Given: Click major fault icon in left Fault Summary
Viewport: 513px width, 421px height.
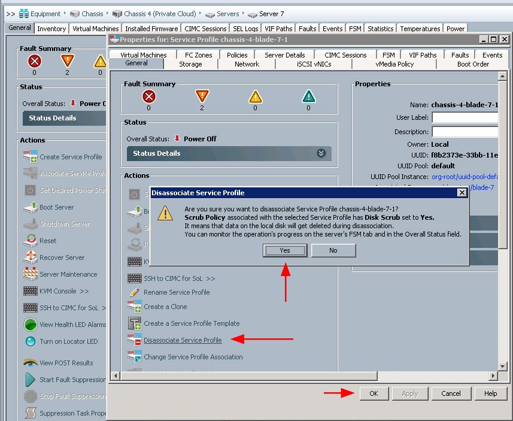Looking at the screenshot, I should pos(68,61).
